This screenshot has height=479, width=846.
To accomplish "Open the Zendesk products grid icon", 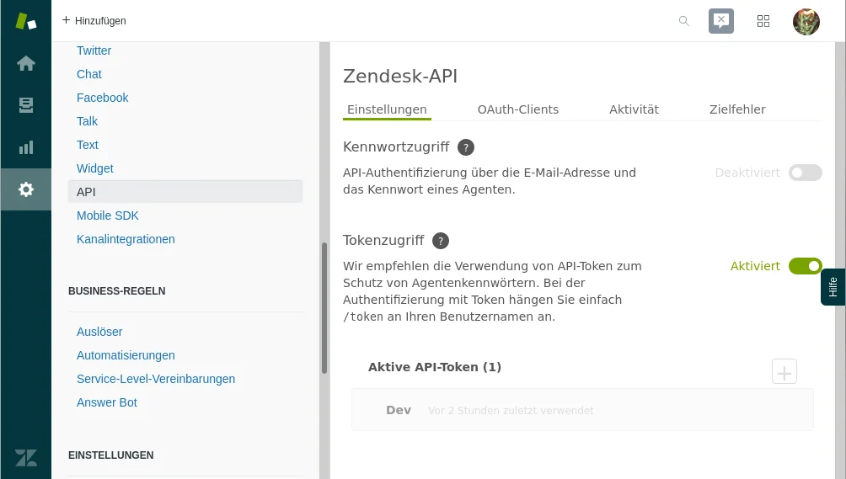I will tap(763, 21).
